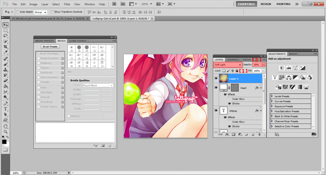Select the Horizontal Type tool
326x175 pixels.
click(6, 109)
